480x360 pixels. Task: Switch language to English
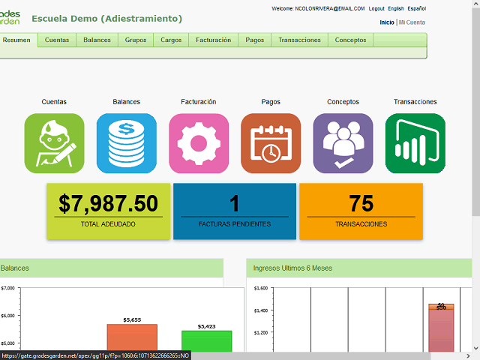pyautogui.click(x=395, y=9)
